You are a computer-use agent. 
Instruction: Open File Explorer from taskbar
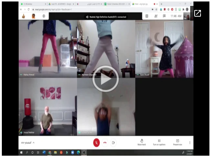coord(55,152)
